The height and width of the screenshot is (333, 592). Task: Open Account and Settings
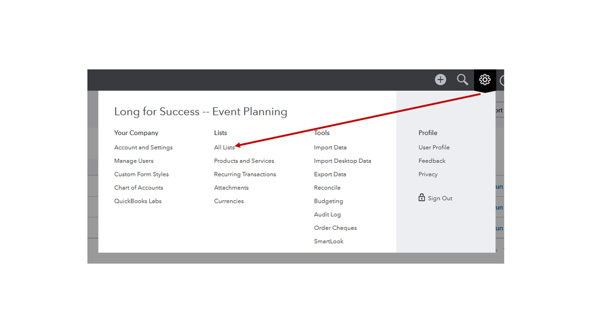coord(143,148)
